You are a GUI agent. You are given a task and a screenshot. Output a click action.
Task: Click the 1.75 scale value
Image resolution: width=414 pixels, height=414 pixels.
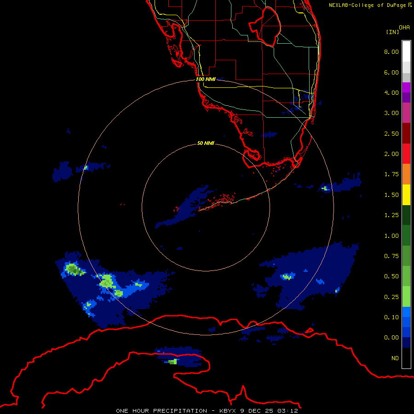coord(391,174)
